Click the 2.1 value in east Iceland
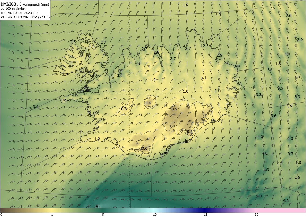This screenshot has height=217, width=306. (x=217, y=91)
